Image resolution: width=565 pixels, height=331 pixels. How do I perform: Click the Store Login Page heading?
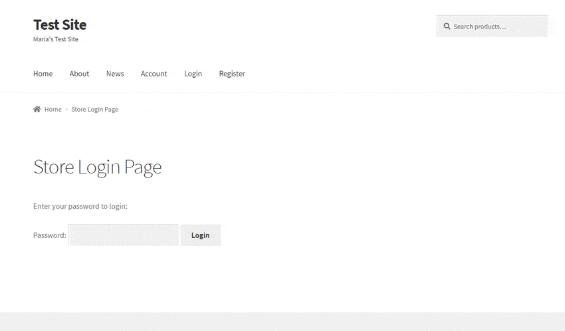click(x=97, y=167)
